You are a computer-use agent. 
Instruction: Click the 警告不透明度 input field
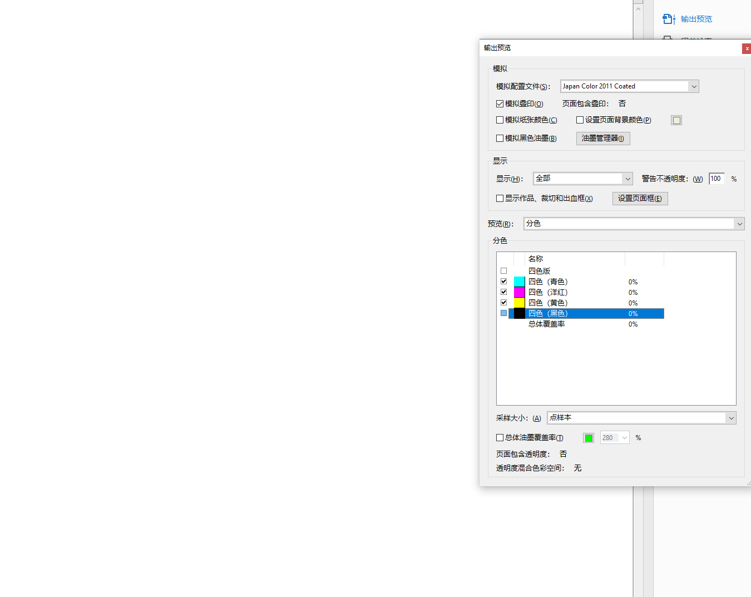(717, 179)
